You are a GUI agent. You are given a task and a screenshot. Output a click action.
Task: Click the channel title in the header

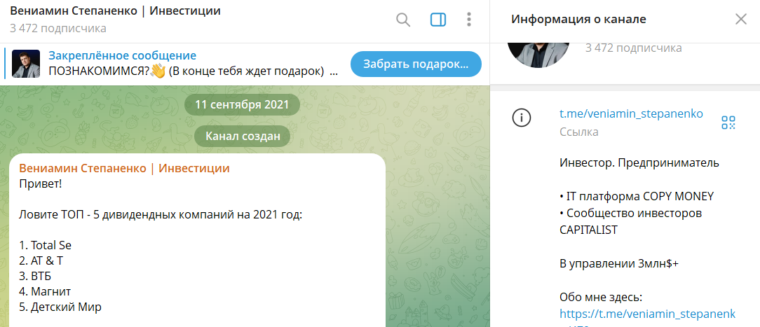click(116, 11)
